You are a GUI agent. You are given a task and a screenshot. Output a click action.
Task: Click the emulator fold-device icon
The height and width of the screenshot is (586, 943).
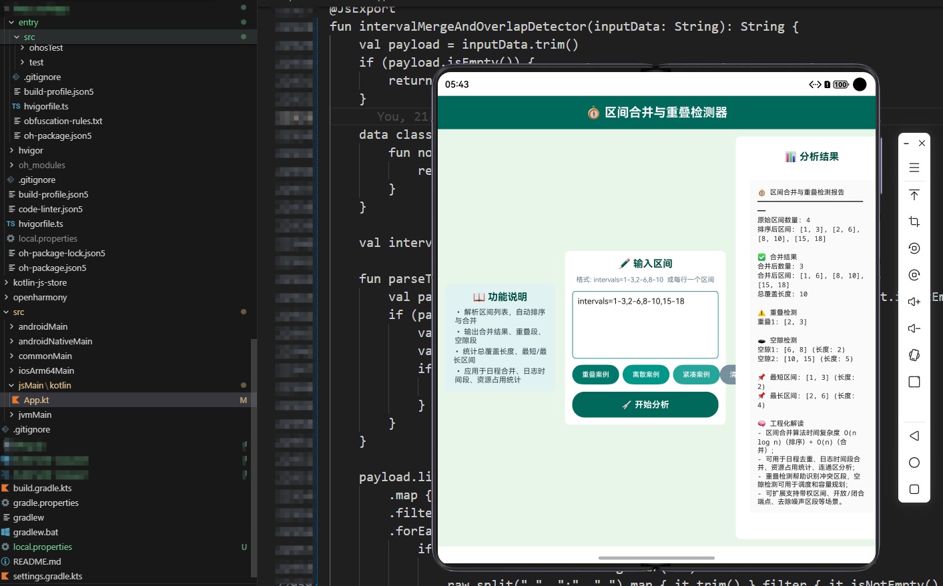tap(914, 355)
